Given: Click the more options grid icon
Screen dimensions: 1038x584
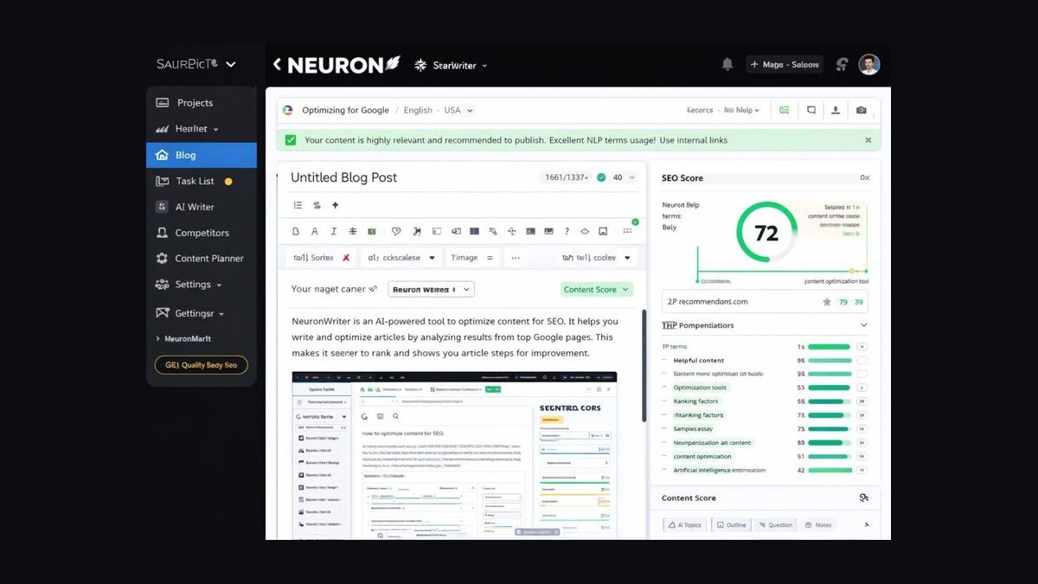Looking at the screenshot, I should (627, 231).
